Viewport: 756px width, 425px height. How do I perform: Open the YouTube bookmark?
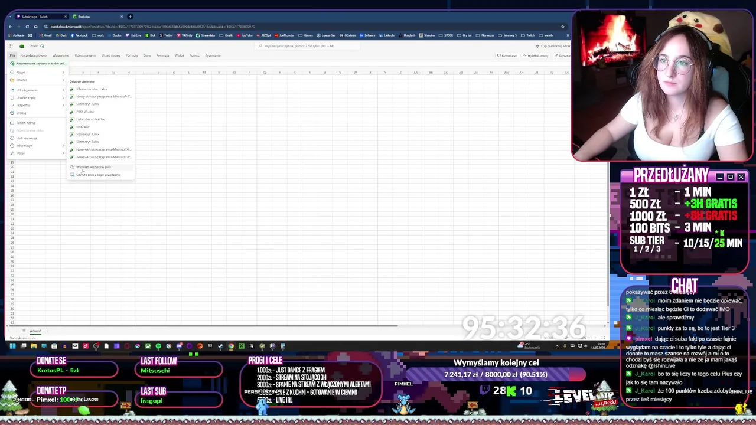tap(245, 35)
